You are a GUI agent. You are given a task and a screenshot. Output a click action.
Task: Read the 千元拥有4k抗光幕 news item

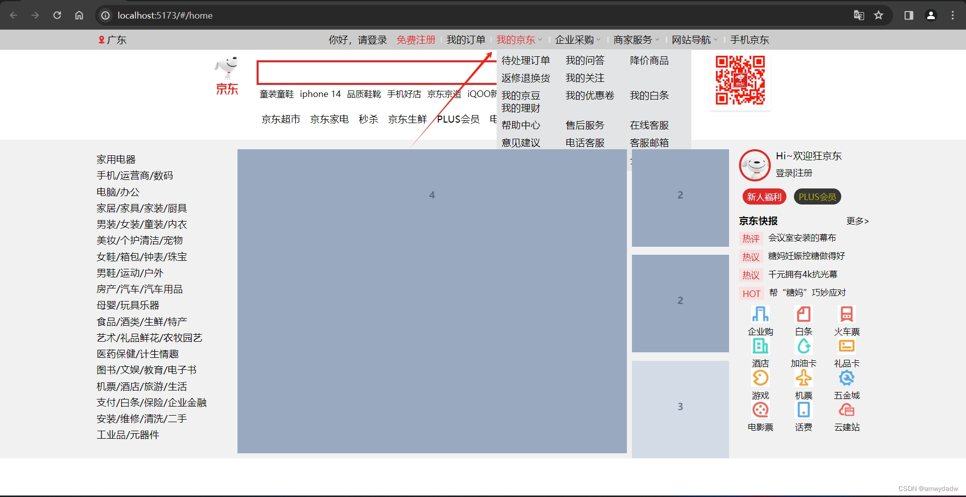(803, 274)
